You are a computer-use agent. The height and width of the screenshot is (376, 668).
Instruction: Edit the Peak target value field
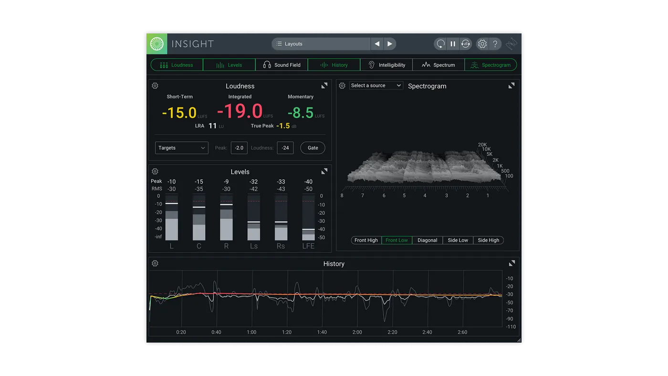pyautogui.click(x=239, y=148)
